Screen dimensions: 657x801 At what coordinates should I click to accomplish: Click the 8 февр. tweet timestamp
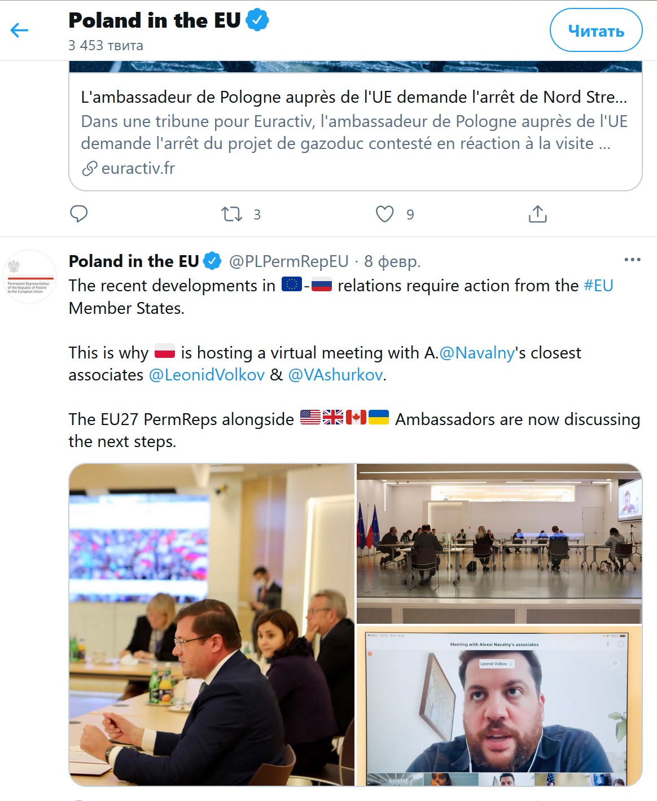tap(392, 261)
